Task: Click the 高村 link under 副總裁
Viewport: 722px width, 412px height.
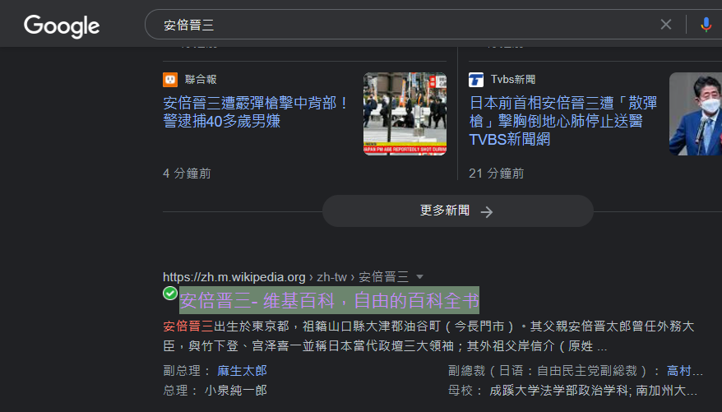Action: tap(685, 371)
